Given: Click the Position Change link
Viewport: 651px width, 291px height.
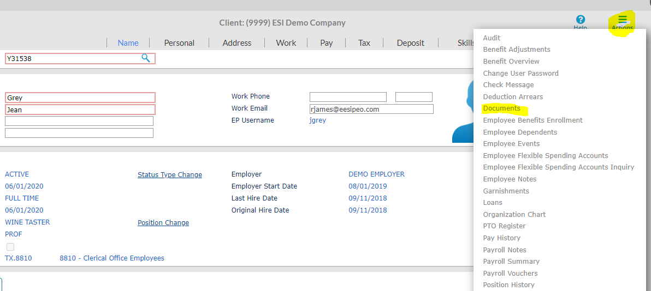Looking at the screenshot, I should pos(163,223).
